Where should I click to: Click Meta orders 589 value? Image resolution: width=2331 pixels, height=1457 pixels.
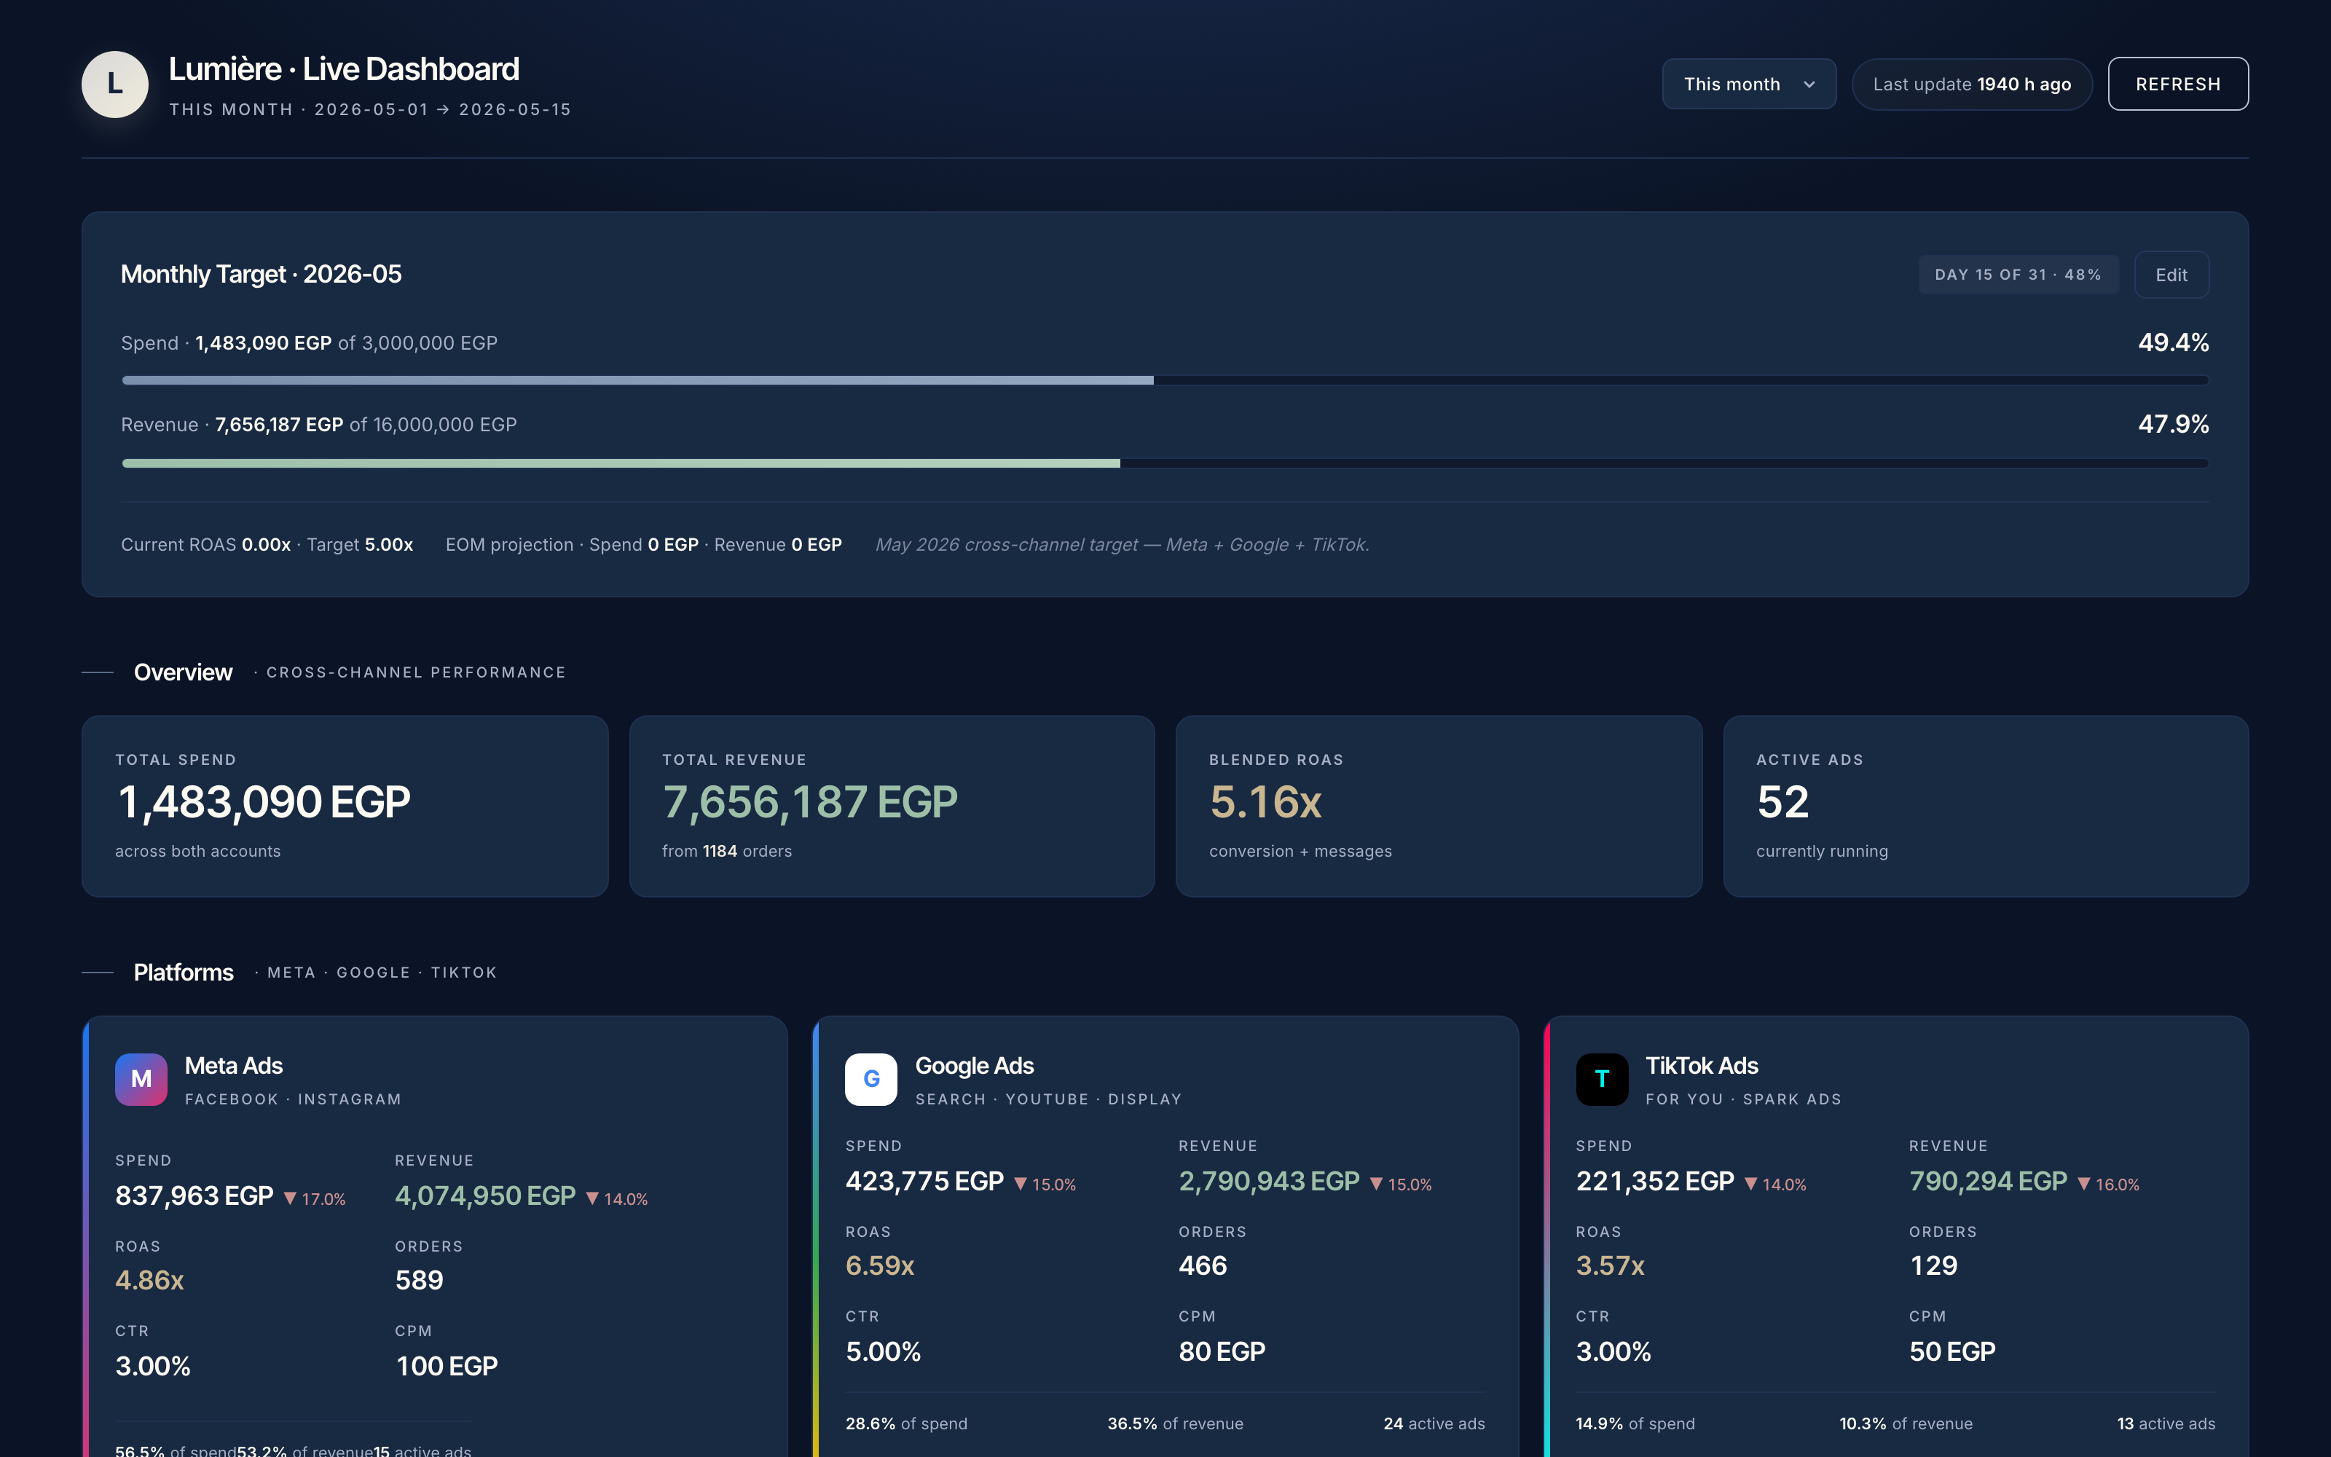coord(419,1281)
